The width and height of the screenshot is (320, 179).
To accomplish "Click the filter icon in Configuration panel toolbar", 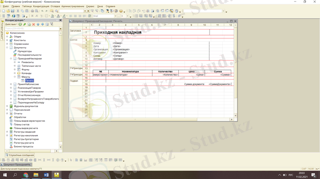I will pyautogui.click(x=51, y=24).
